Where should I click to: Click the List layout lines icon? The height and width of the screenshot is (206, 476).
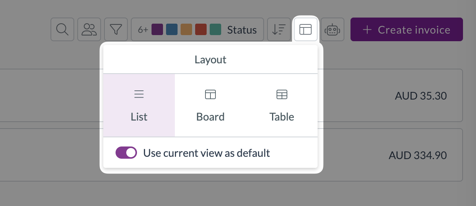(139, 94)
